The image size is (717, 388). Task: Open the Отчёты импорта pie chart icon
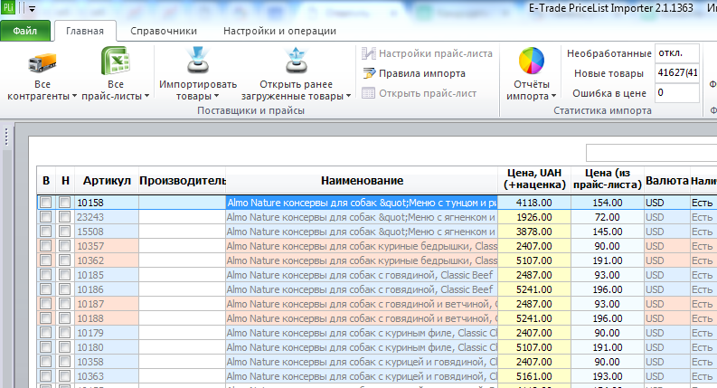pos(532,61)
